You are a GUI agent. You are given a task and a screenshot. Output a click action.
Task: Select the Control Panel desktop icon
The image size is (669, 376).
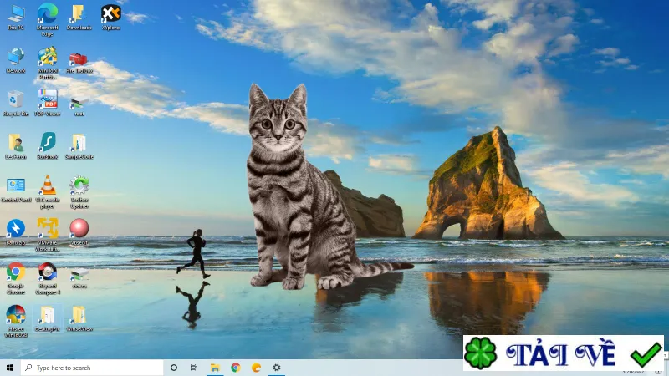pyautogui.click(x=16, y=191)
